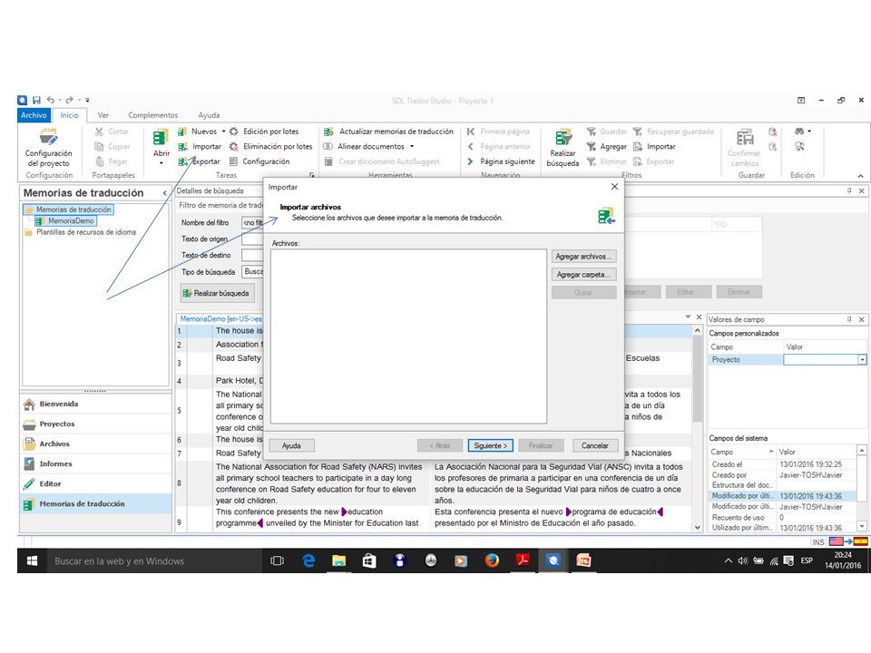Click the Archivos list box in dialog
Screen dimensions: 871x653
(x=409, y=336)
